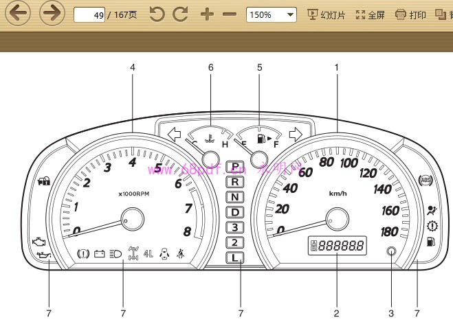453x335 pixels.
Task: Zoom in with the plus icon
Action: (207, 14)
